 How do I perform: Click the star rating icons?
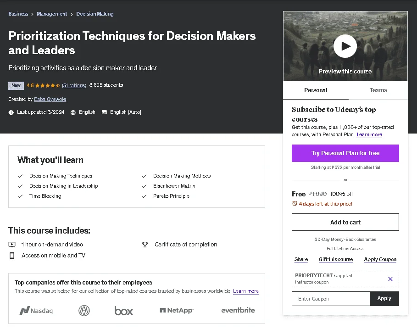pos(47,85)
